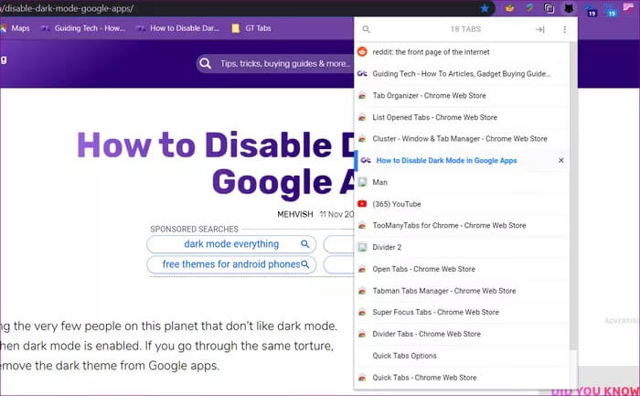Screen dimensions: 640x396
Task: Switch to Open Tabs Chrome Web Store entry
Action: pyautogui.click(x=462, y=269)
